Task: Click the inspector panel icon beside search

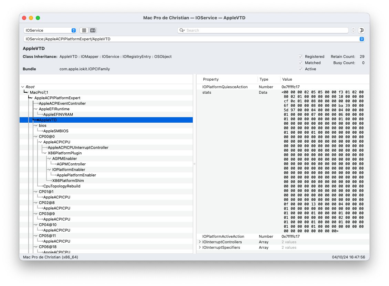Action: [361, 30]
